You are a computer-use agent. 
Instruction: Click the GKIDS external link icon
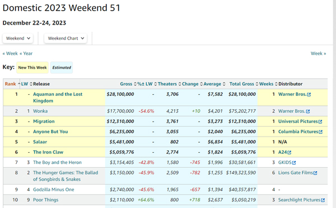click(x=294, y=163)
